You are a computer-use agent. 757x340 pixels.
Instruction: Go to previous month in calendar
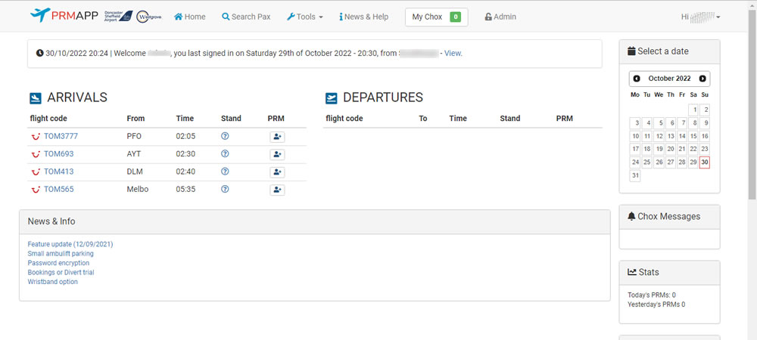[x=637, y=79]
